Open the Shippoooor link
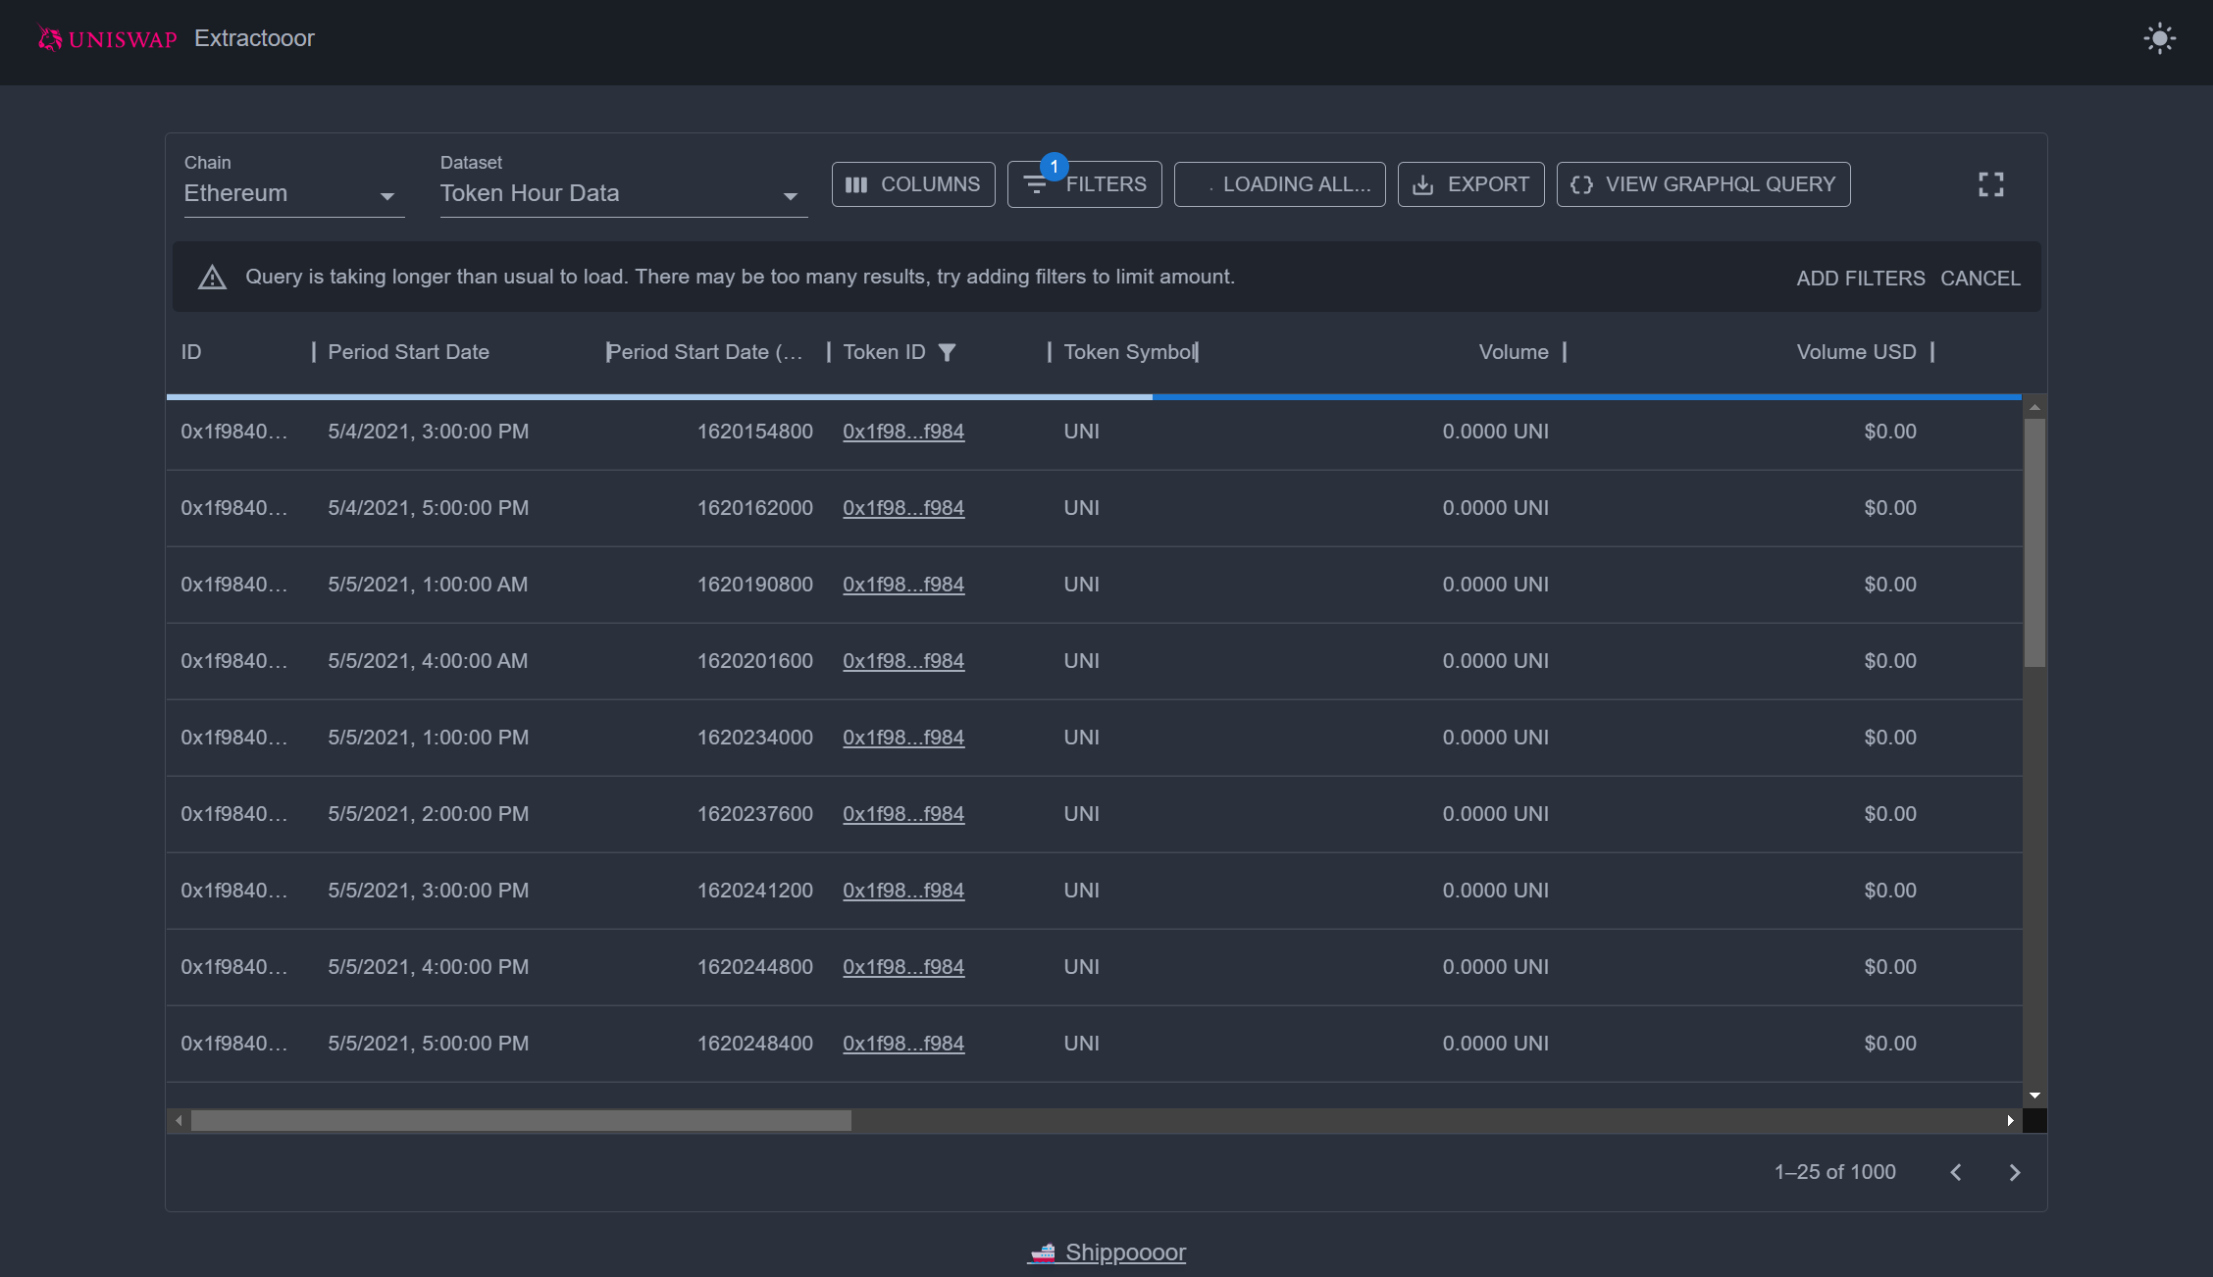The height and width of the screenshot is (1277, 2213). (1106, 1252)
